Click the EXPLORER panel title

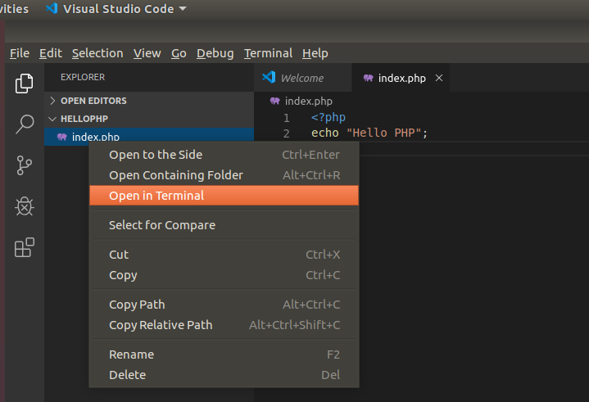click(83, 77)
